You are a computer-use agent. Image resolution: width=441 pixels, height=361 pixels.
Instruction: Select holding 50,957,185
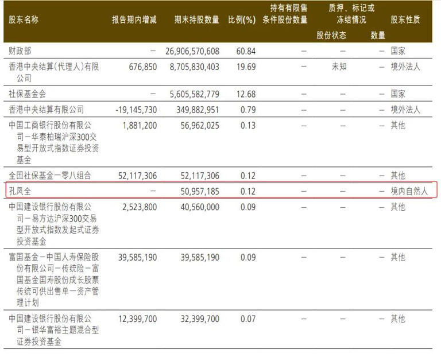200,192
